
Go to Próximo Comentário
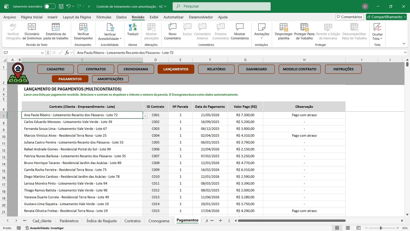point(221,32)
